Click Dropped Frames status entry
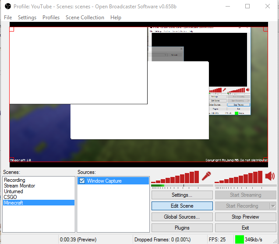Screen dimensions: 279x244 click(162, 240)
